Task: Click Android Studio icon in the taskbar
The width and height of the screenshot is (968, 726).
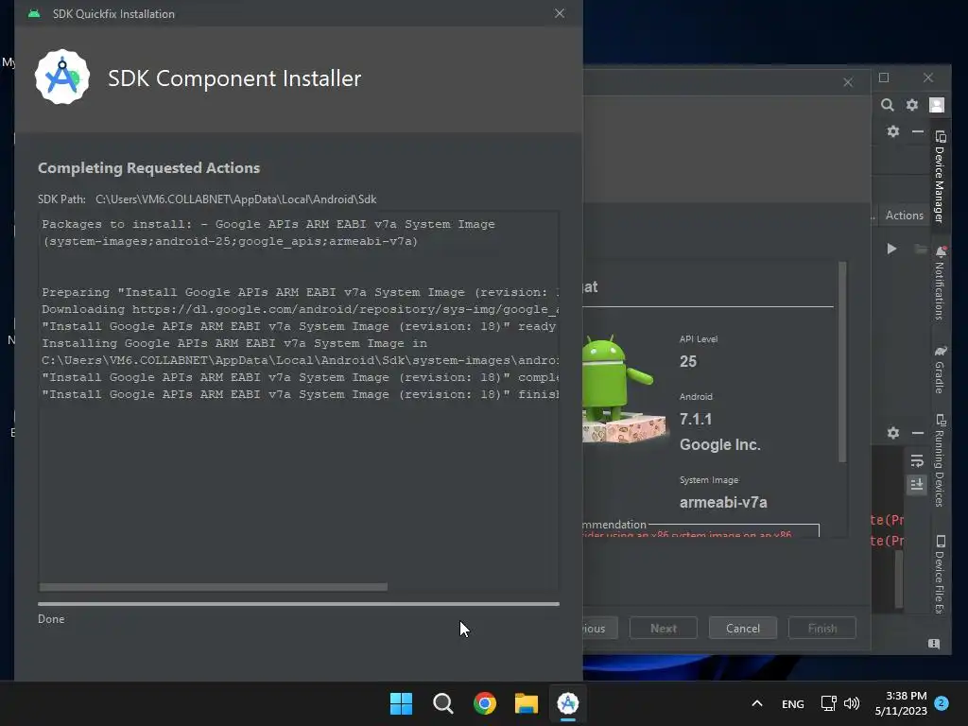Action: [568, 703]
